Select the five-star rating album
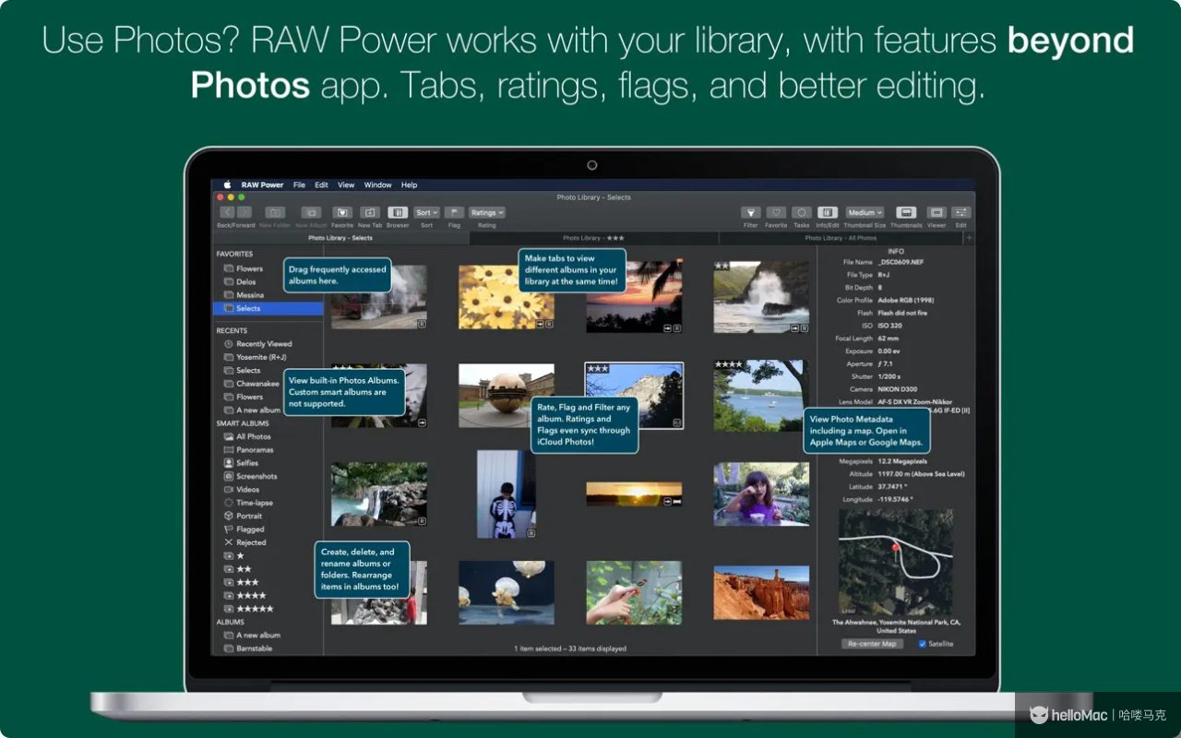Screen dimensions: 1181x738 (248, 609)
